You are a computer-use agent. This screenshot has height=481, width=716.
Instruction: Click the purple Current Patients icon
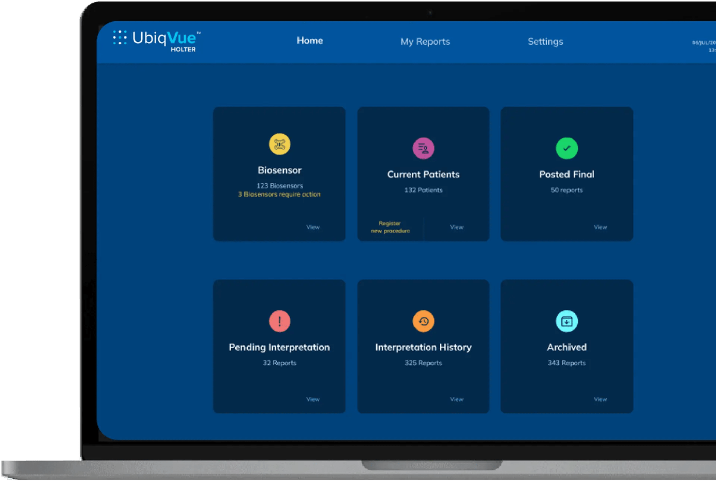(x=423, y=148)
